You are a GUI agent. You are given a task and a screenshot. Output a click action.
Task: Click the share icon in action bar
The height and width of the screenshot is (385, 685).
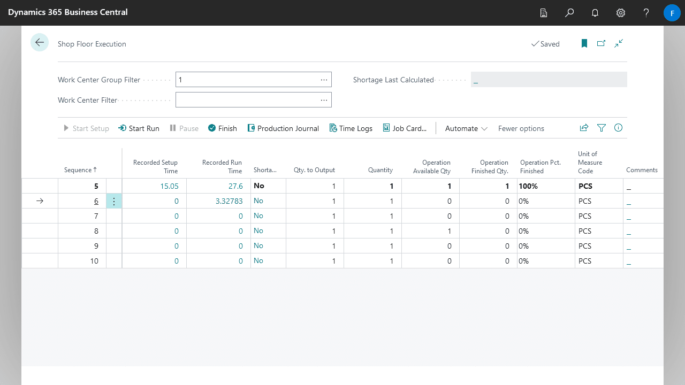[x=584, y=128]
